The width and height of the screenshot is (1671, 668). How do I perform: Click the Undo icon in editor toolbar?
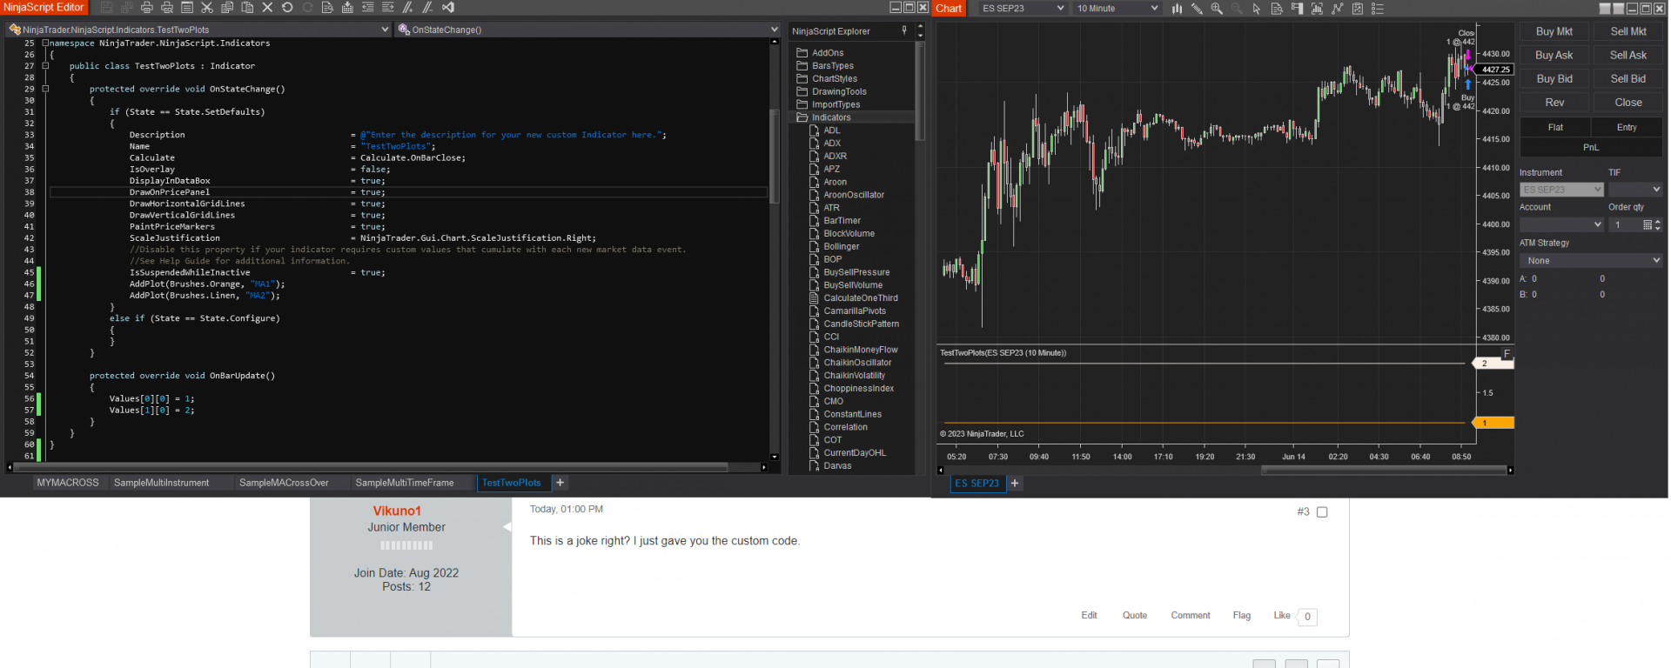point(287,8)
